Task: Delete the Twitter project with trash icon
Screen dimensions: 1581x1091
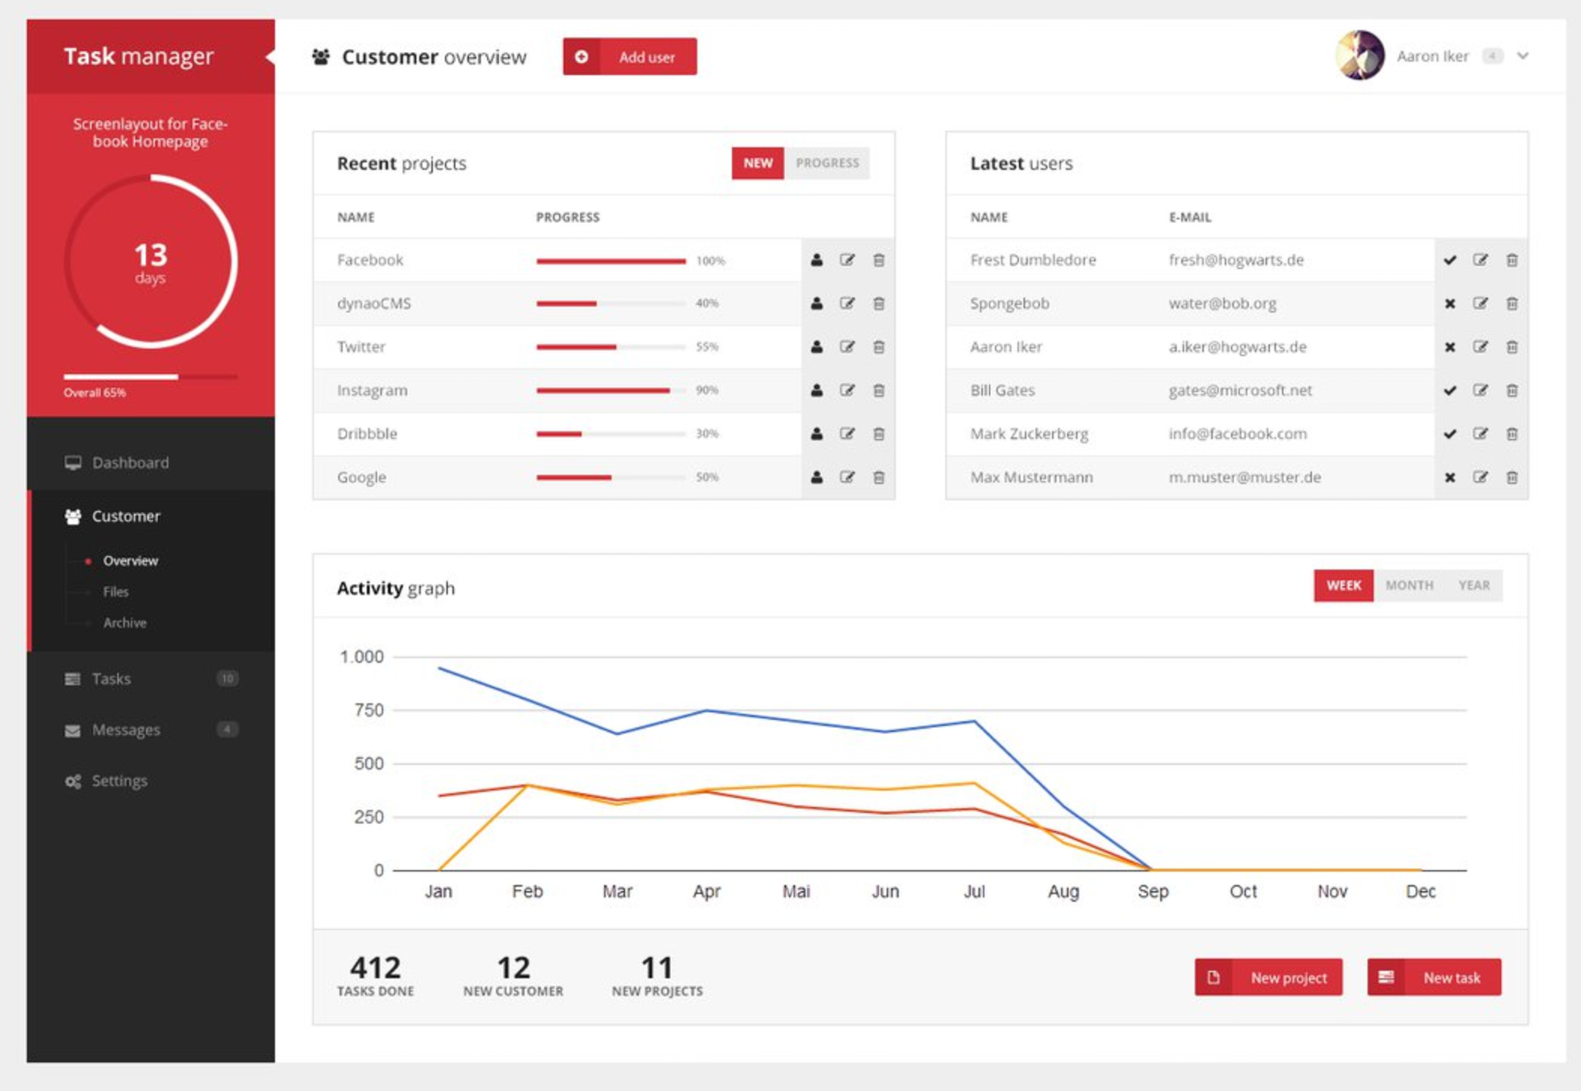Action: click(x=878, y=347)
